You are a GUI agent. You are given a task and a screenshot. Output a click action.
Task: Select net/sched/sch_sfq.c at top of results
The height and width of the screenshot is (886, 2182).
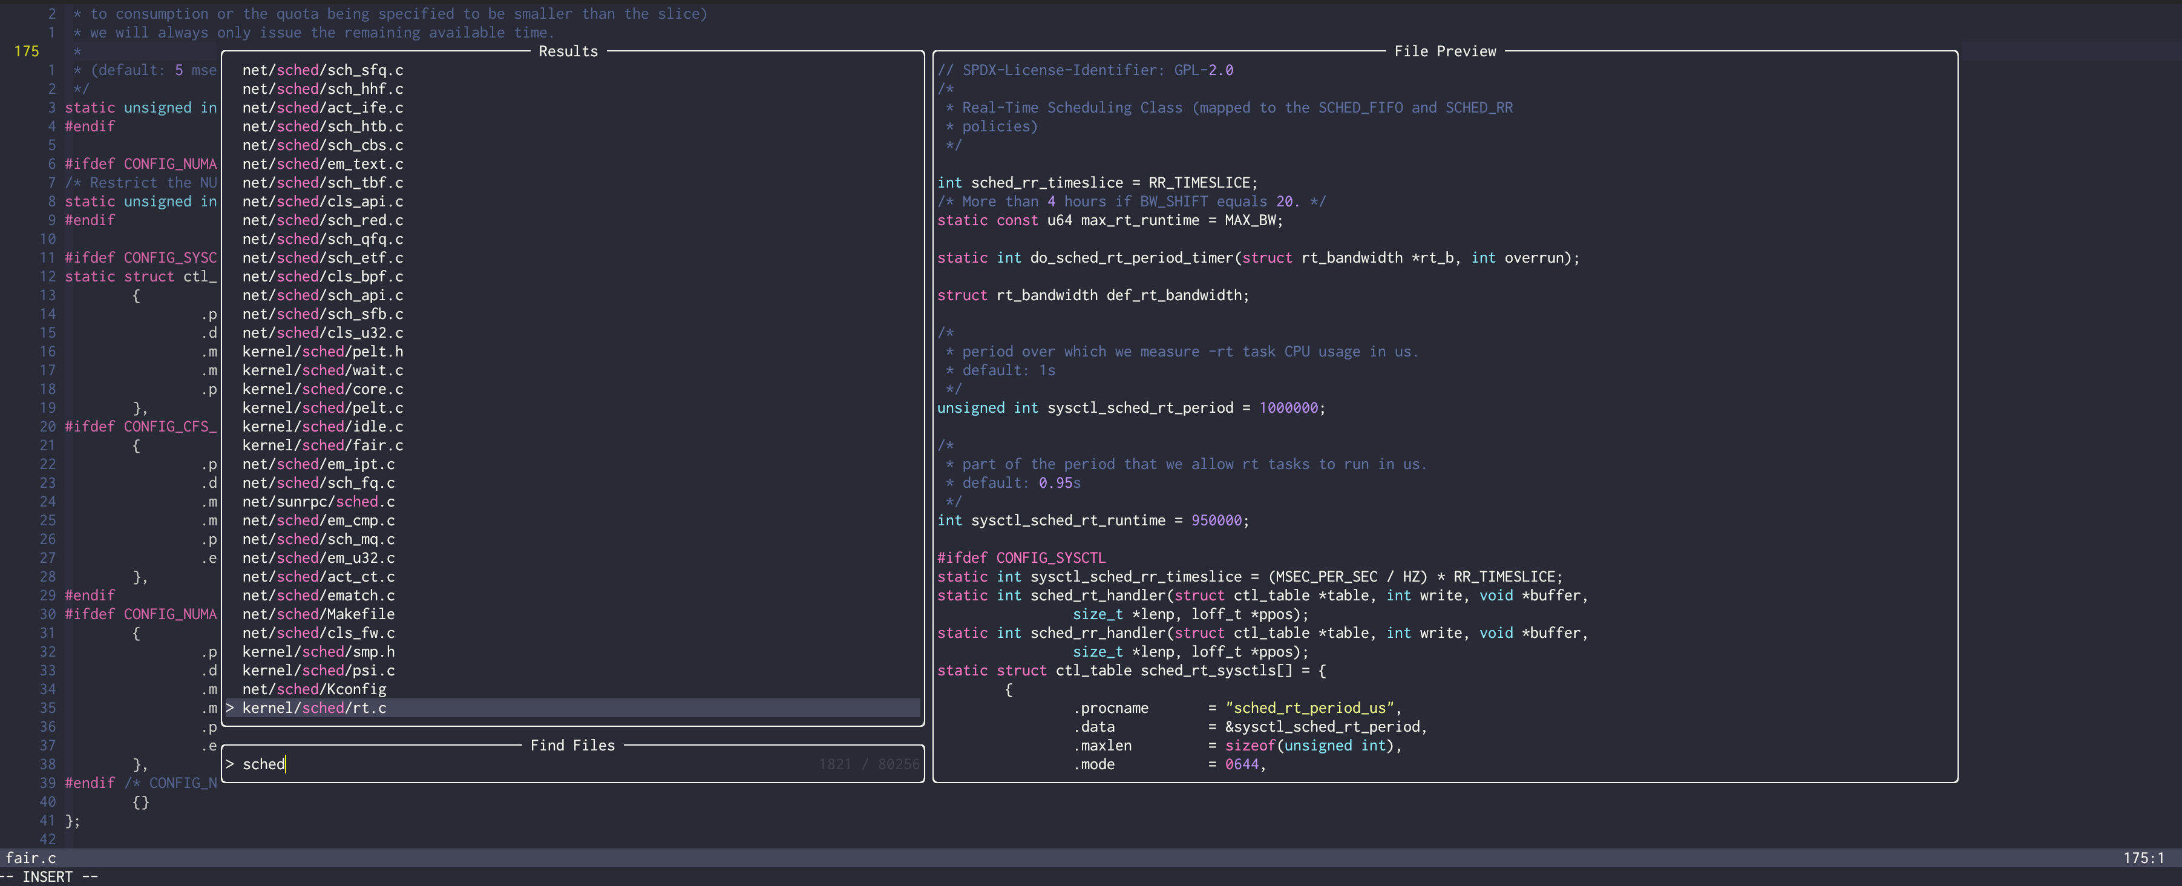pos(322,70)
